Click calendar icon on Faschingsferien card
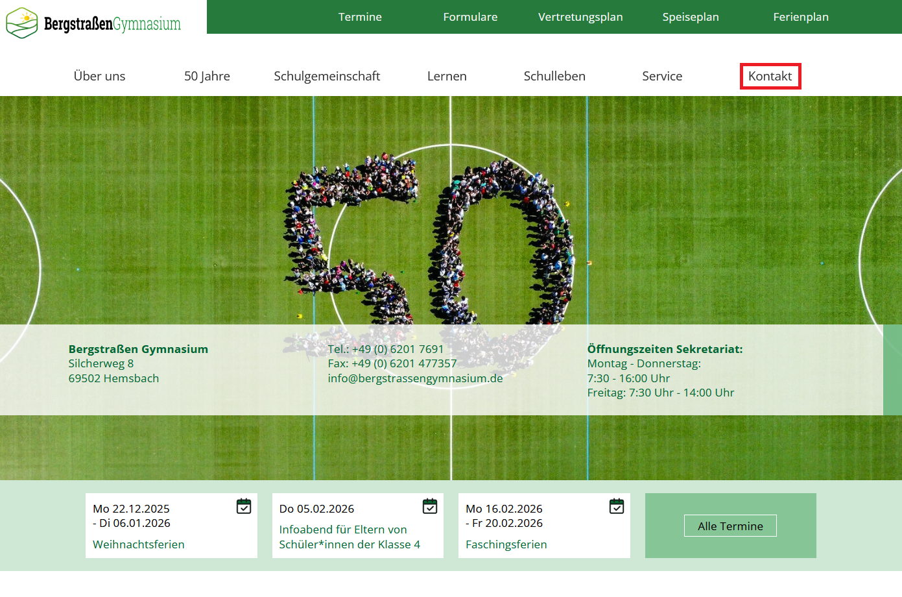The width and height of the screenshot is (902, 597). coord(617,506)
